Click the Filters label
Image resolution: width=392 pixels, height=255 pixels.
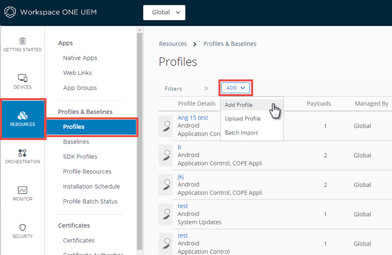174,89
